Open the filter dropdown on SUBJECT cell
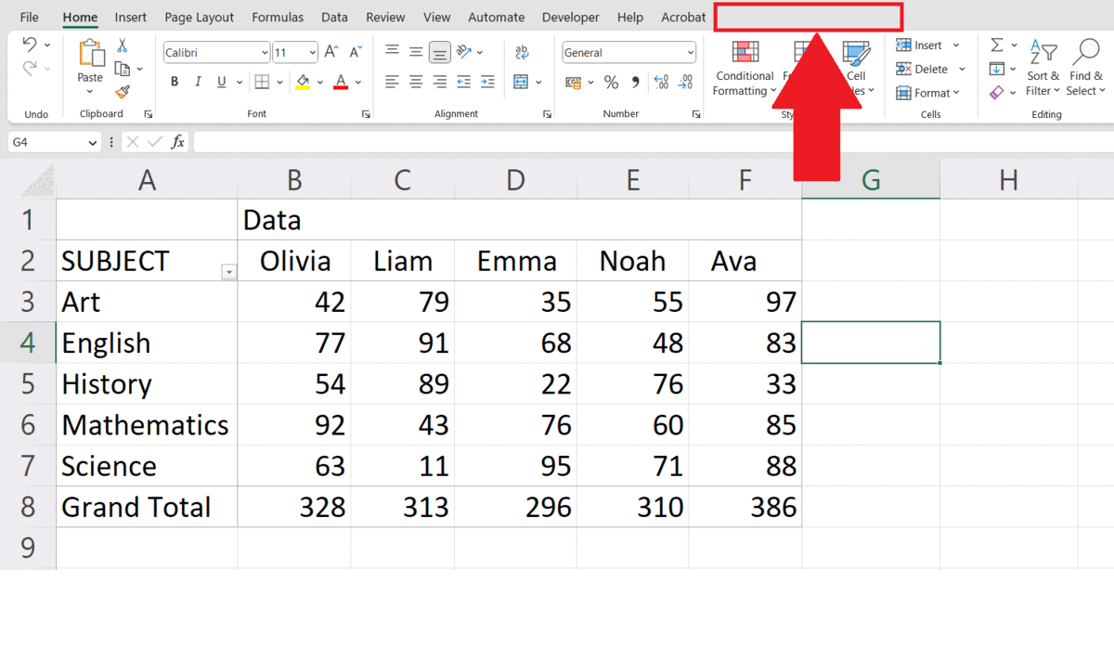The height and width of the screenshot is (647, 1114). [x=228, y=272]
